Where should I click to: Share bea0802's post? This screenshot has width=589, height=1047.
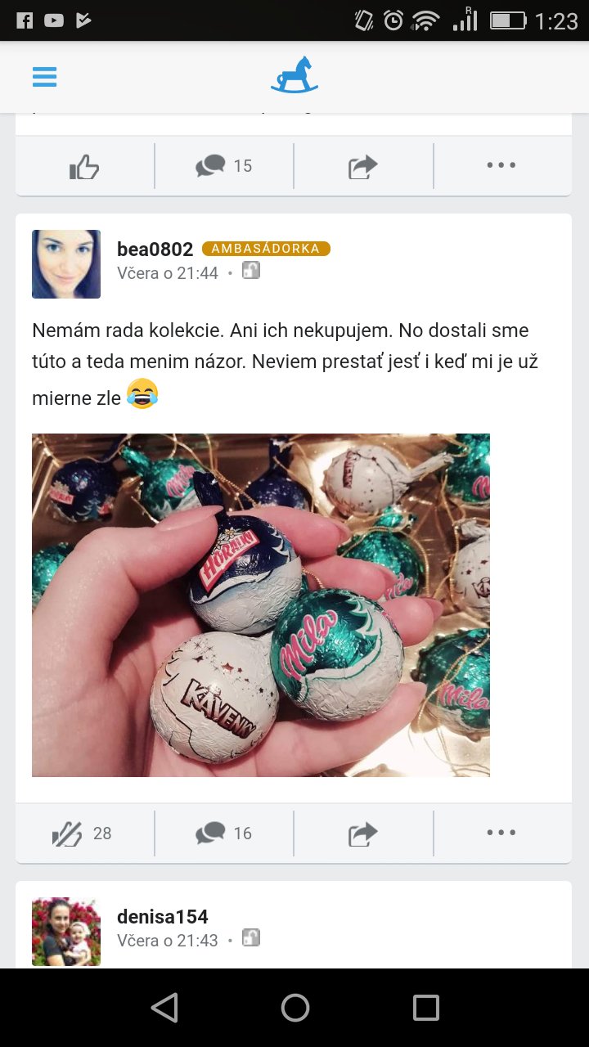[363, 834]
